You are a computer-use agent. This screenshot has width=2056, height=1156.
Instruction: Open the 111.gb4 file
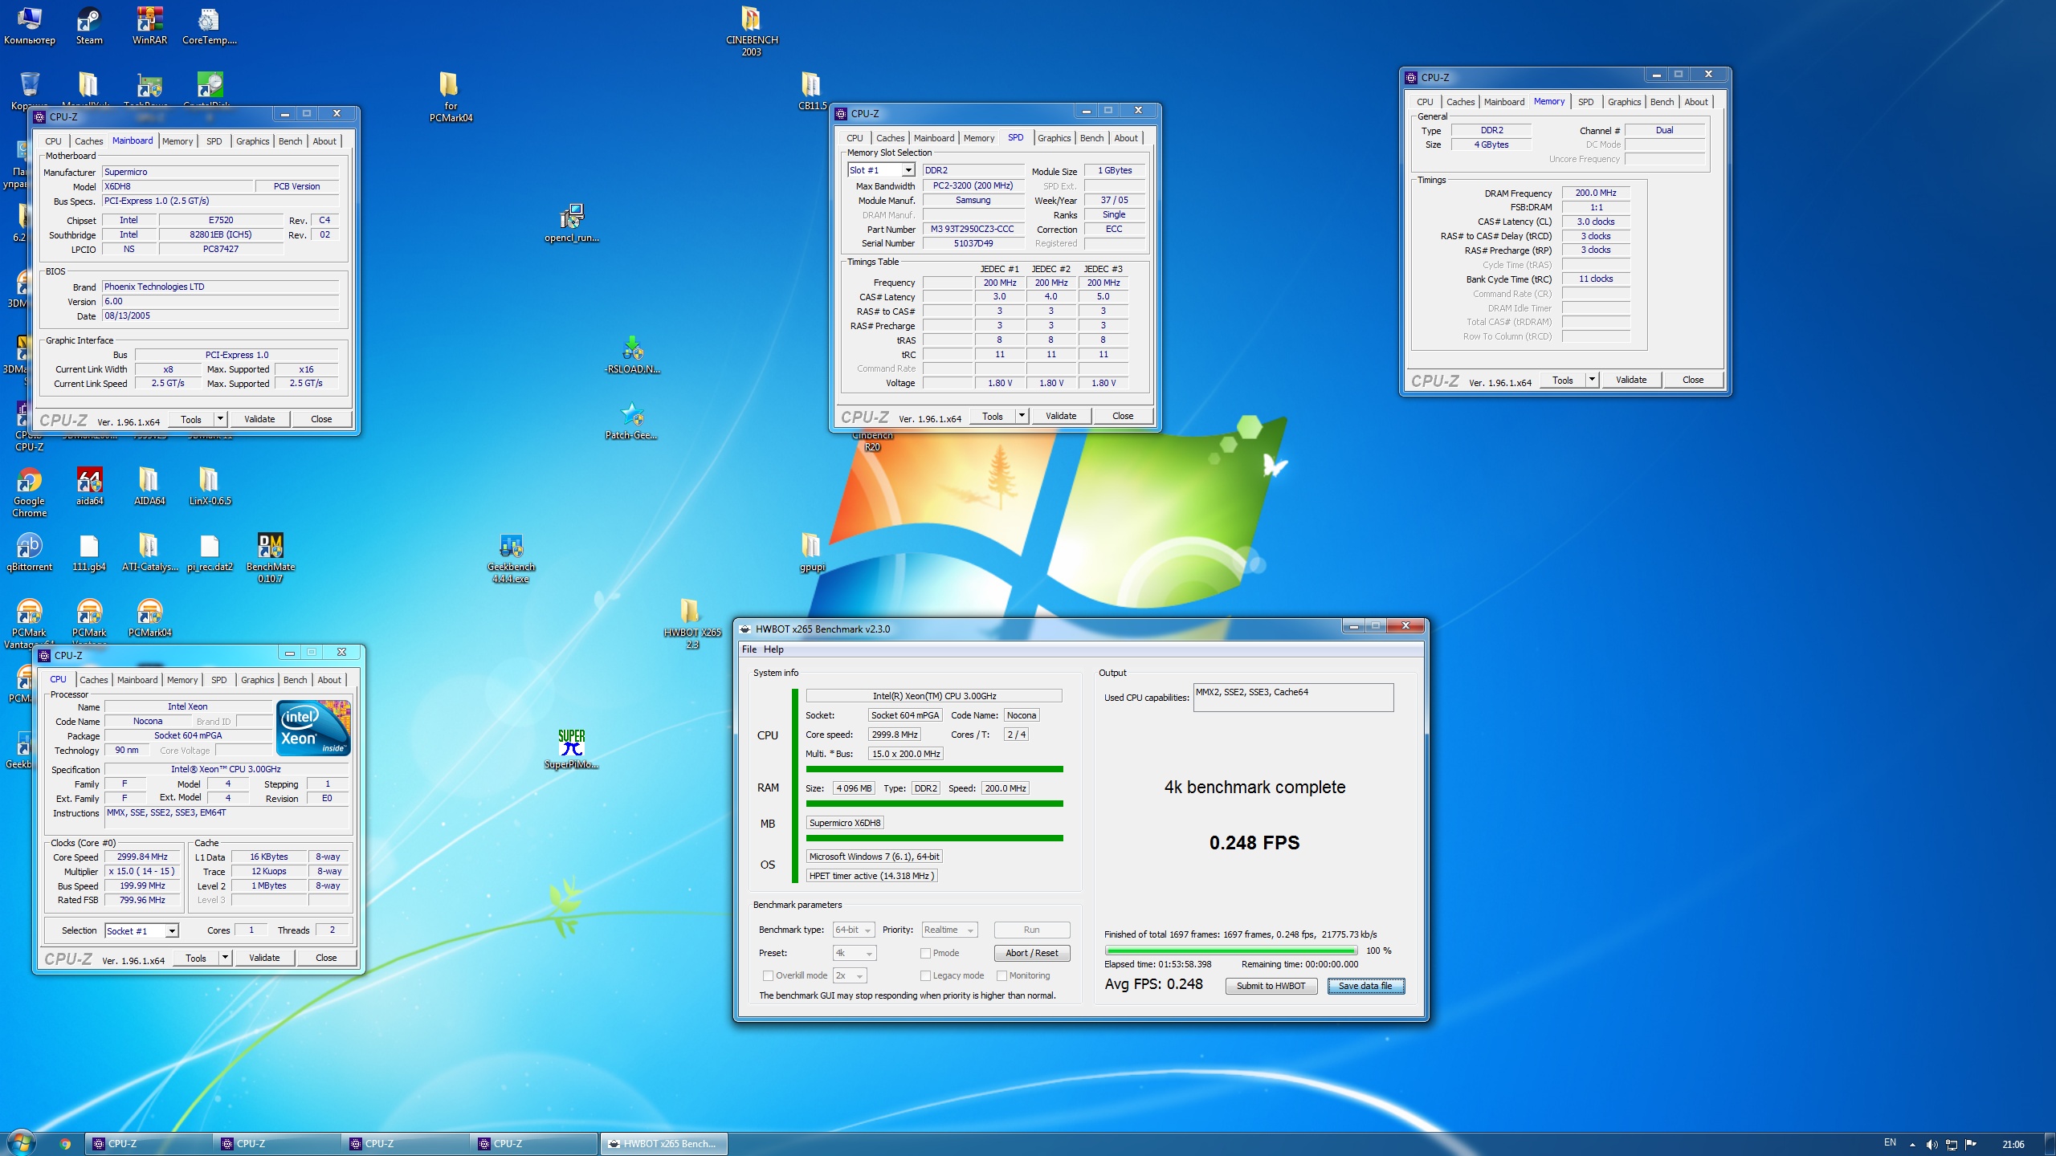(x=89, y=552)
